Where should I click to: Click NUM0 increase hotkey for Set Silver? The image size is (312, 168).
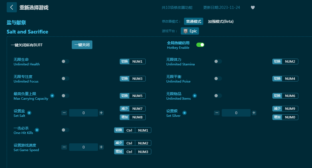tap(285, 117)
